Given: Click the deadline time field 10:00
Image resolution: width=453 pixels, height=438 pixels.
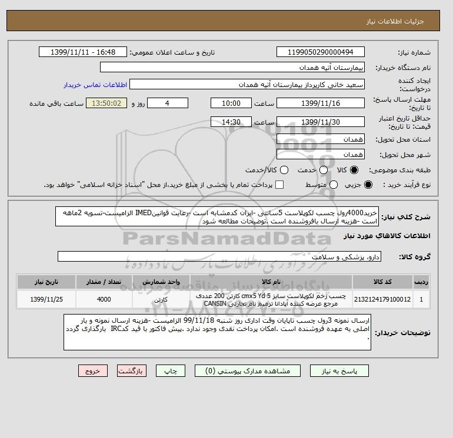Looking at the screenshot, I should [231, 103].
